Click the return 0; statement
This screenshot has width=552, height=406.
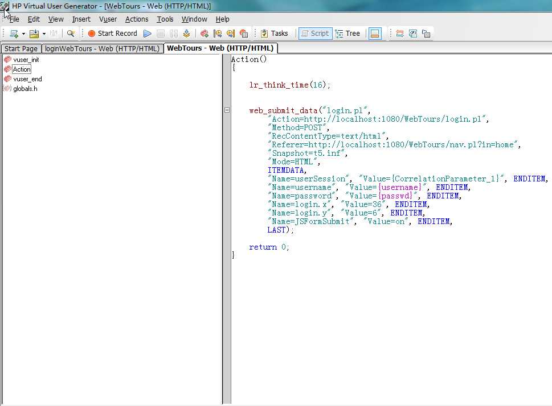269,247
